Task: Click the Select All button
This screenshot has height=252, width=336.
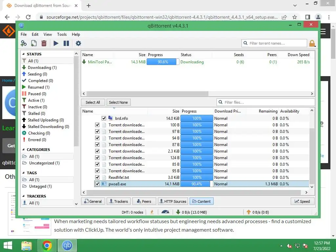Action: tap(93, 102)
